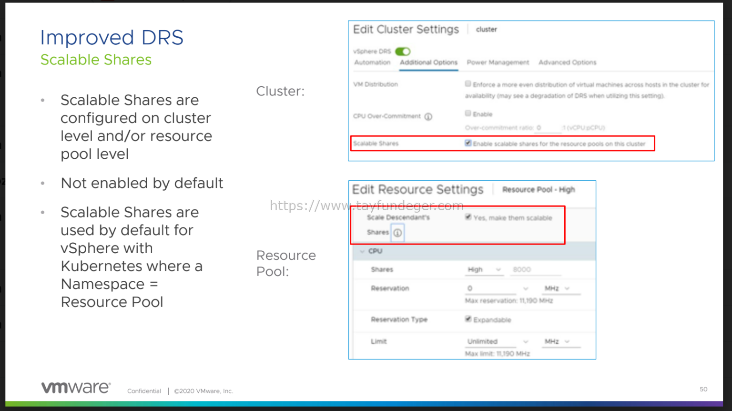Screen dimensions: 732x411
Task: Visit the tayfundeger.com watermark link
Action: [367, 205]
